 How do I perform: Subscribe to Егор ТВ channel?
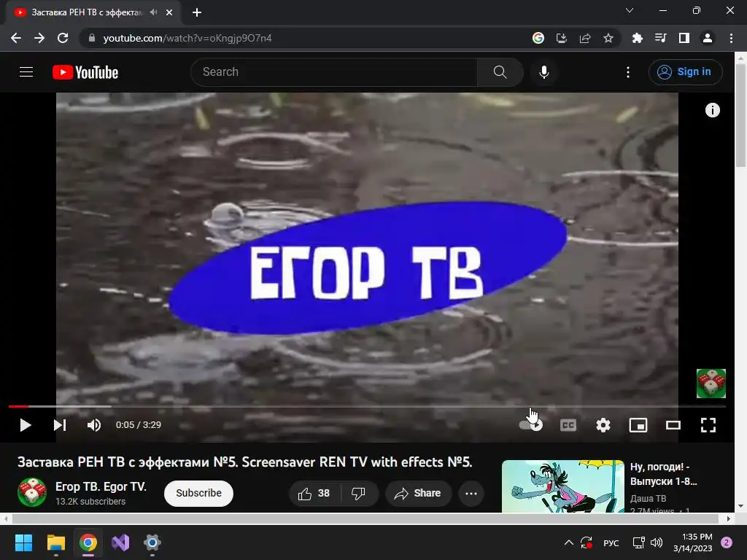pos(198,493)
